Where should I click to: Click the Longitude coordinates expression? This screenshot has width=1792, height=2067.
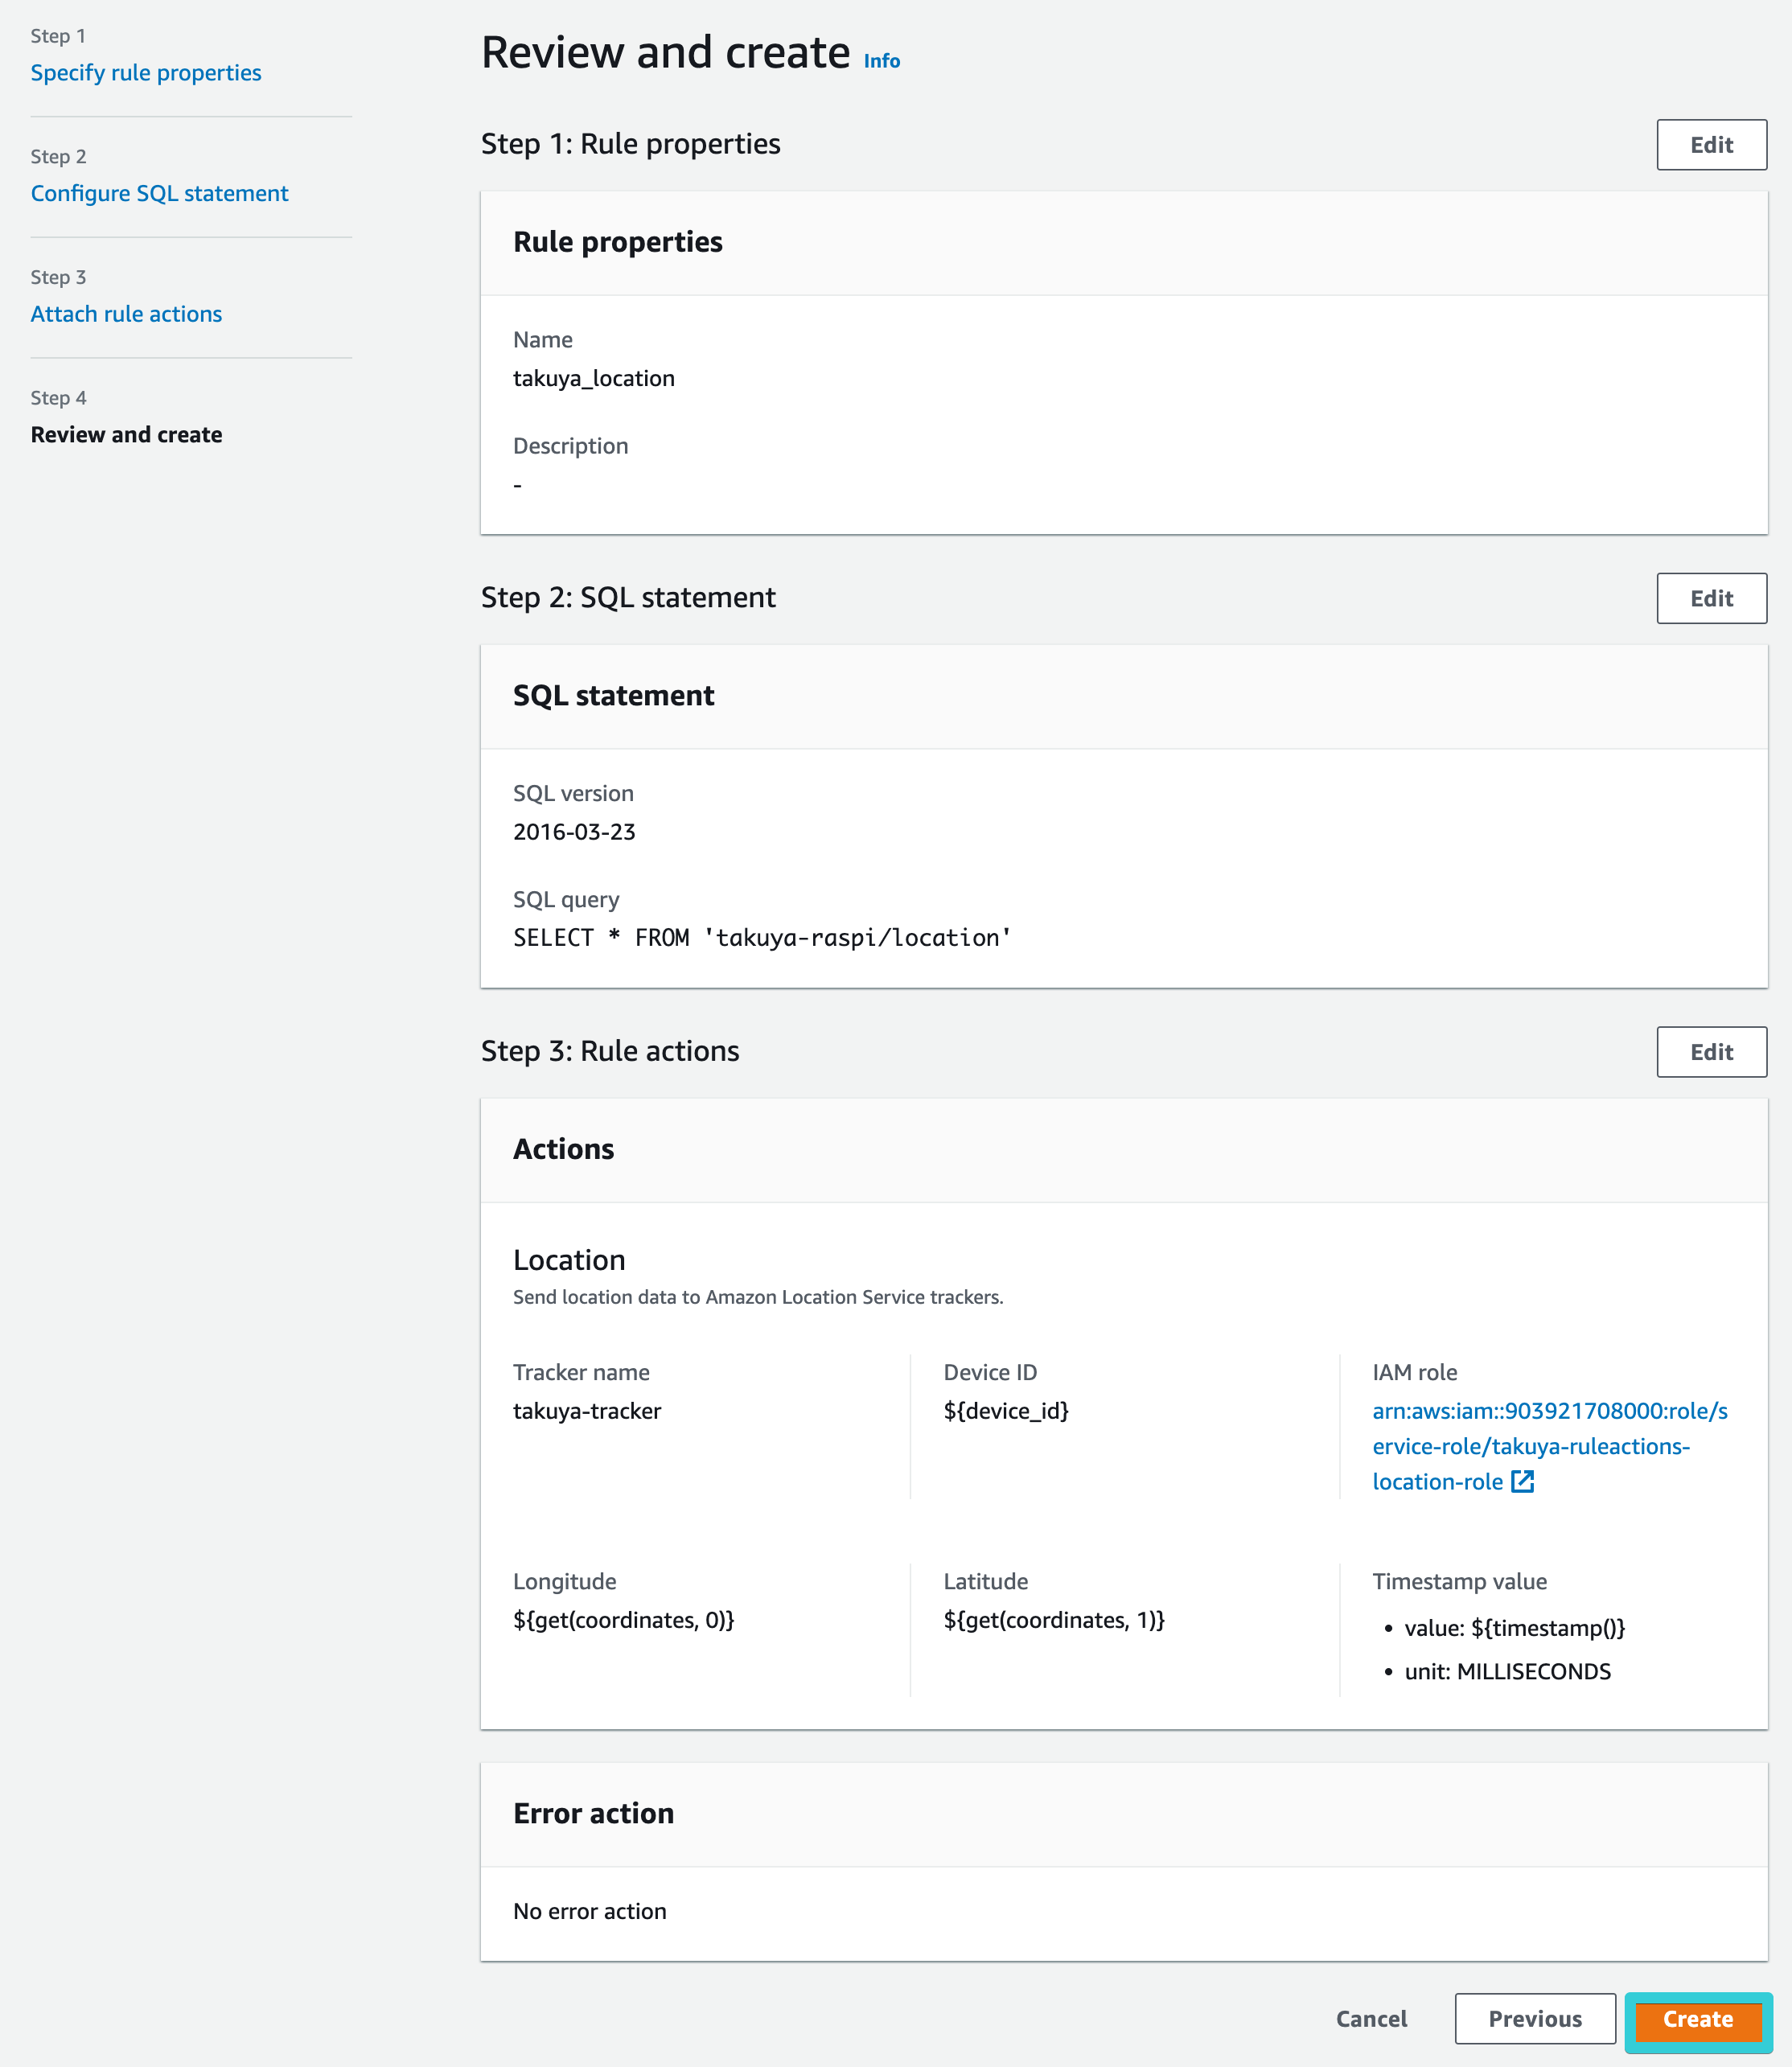[x=624, y=1620]
